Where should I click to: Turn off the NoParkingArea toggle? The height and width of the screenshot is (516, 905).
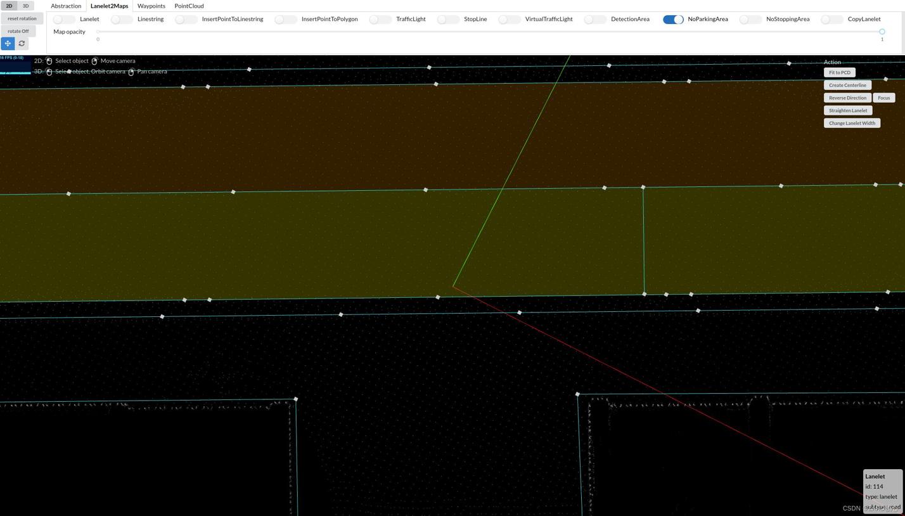click(673, 19)
